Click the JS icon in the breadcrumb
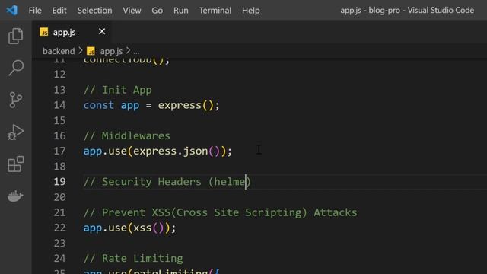 91,51
